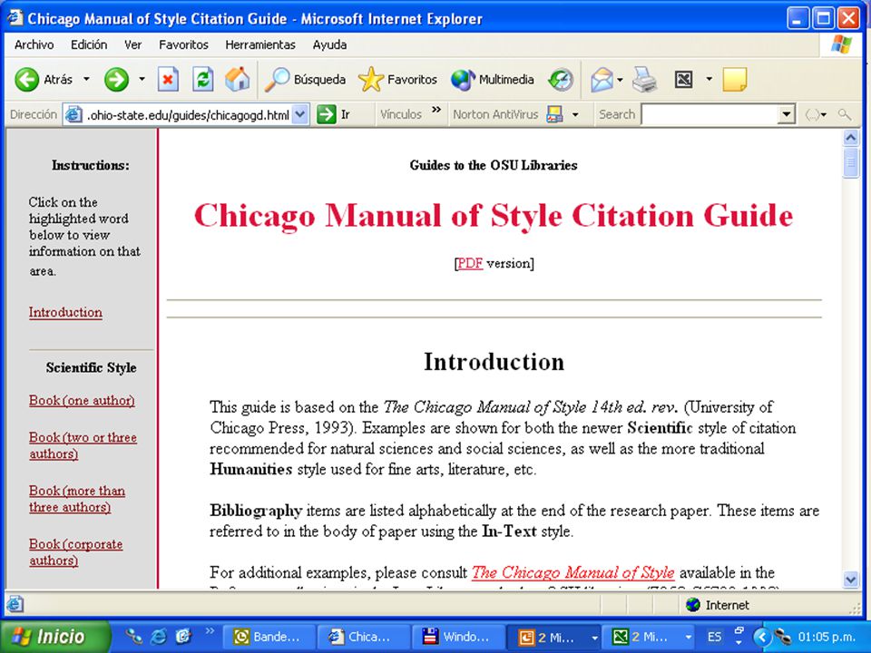Click the Ir go button
871x653 pixels.
pos(333,114)
